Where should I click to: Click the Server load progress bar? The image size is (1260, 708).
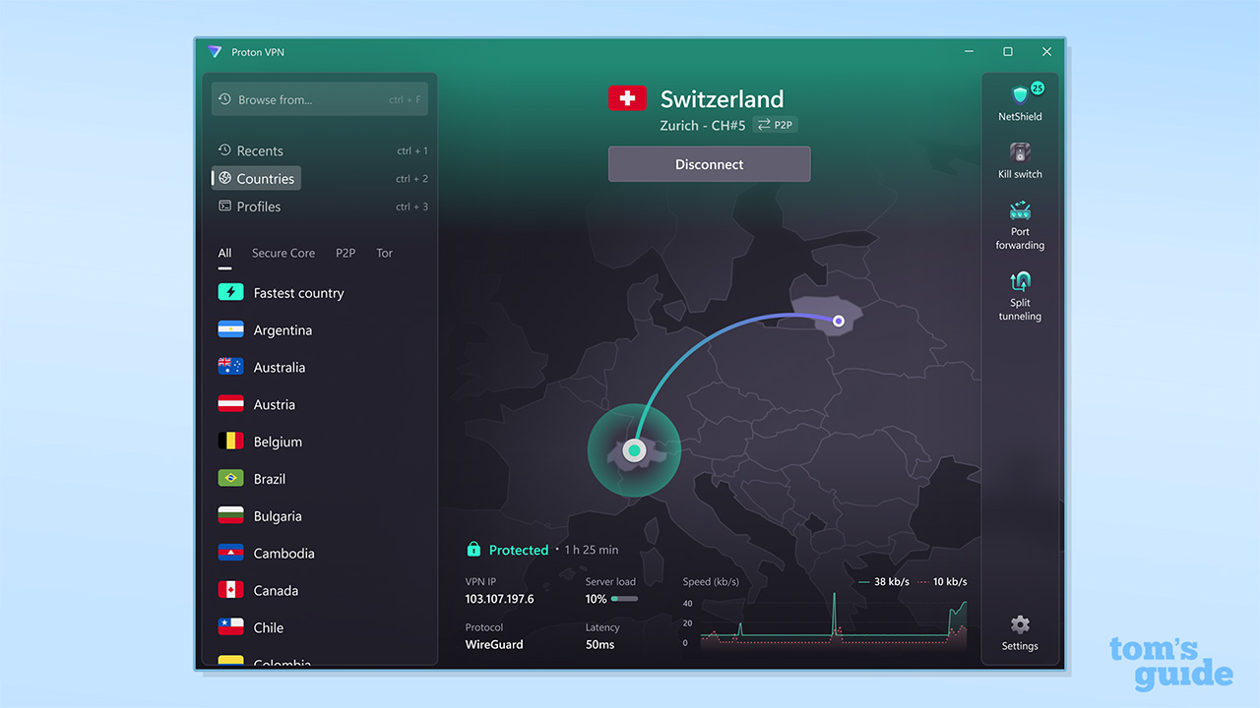pos(624,599)
